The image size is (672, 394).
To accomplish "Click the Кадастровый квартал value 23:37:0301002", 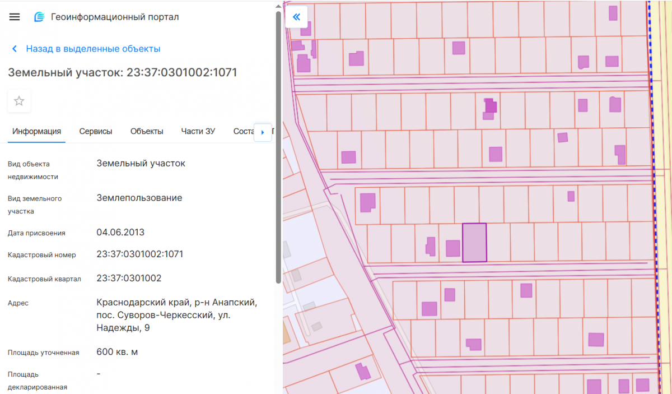I will [129, 278].
